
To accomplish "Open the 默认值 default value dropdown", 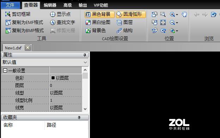I will coord(85,62).
